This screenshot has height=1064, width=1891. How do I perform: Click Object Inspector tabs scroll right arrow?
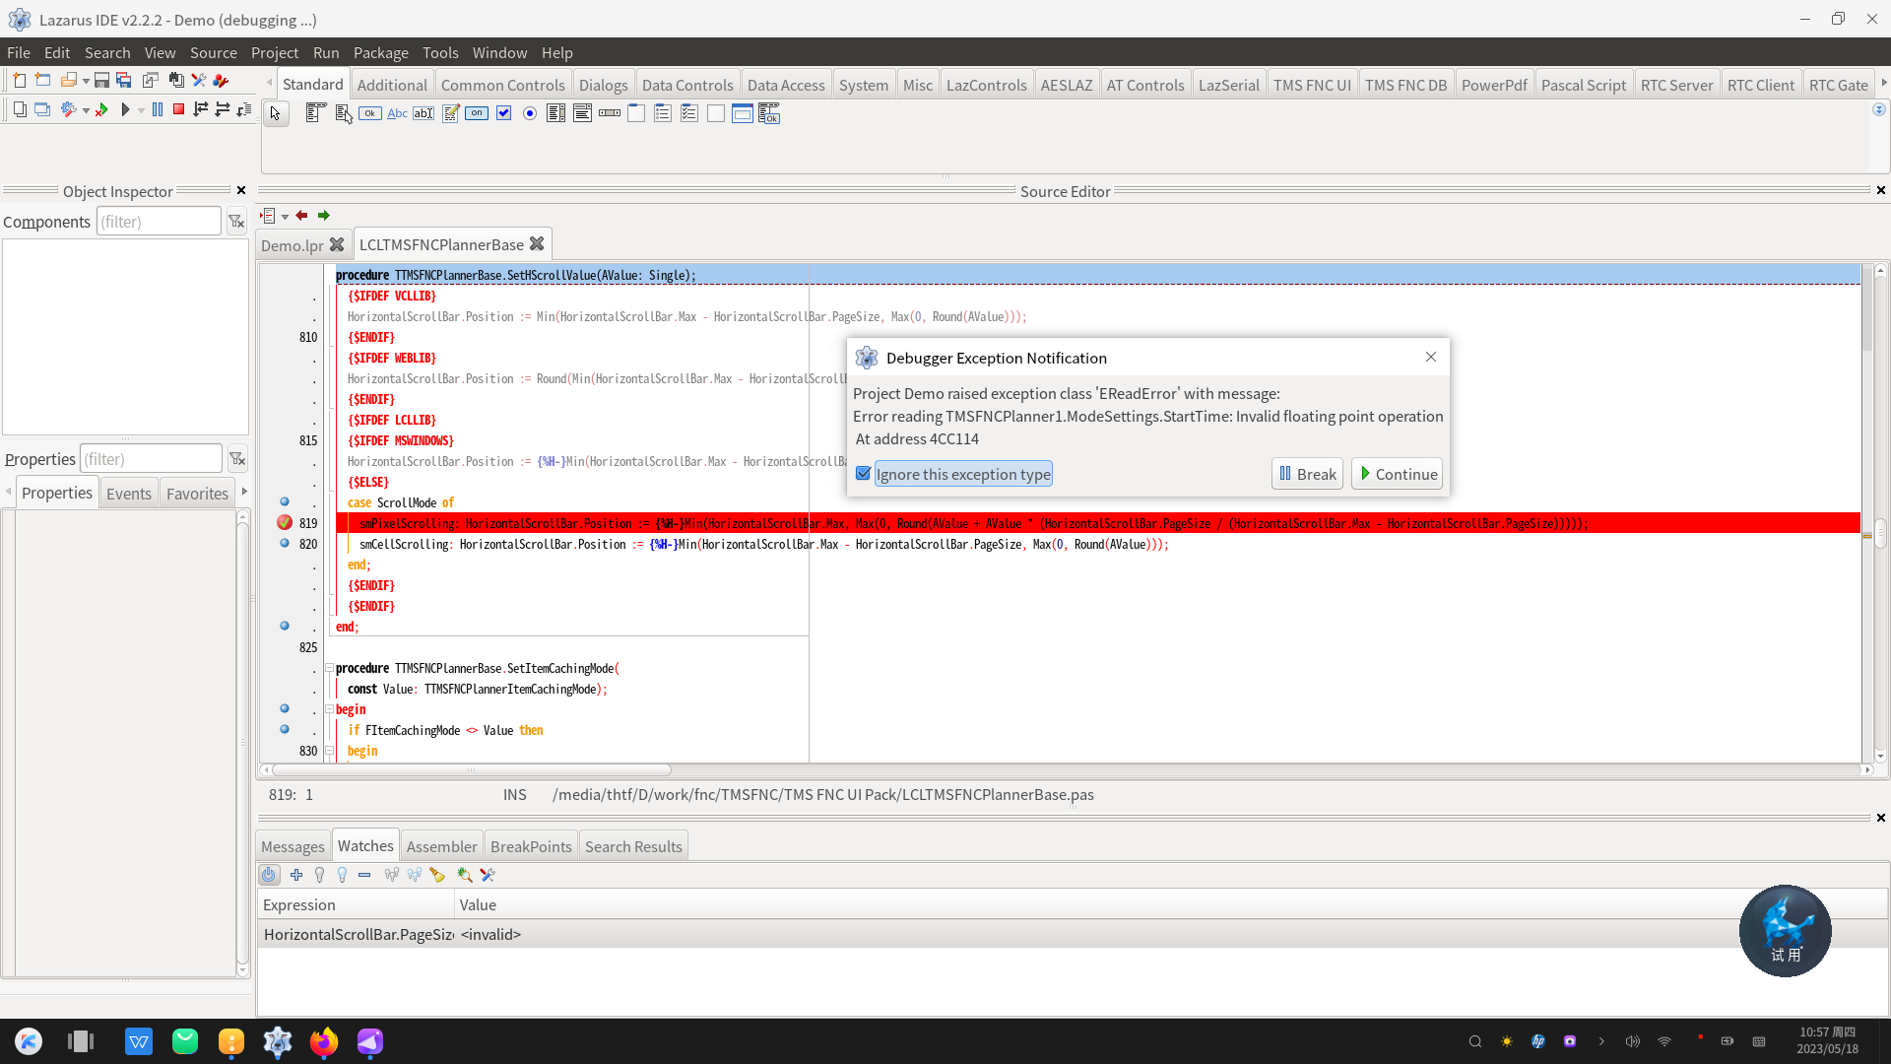(x=244, y=492)
